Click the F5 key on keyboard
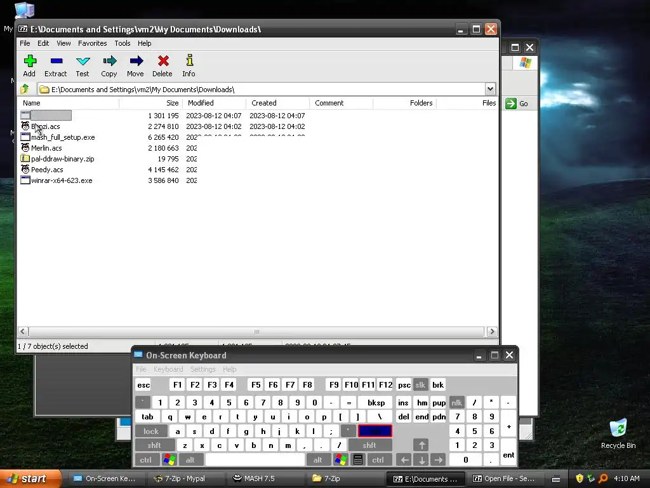The image size is (650, 488). point(256,384)
